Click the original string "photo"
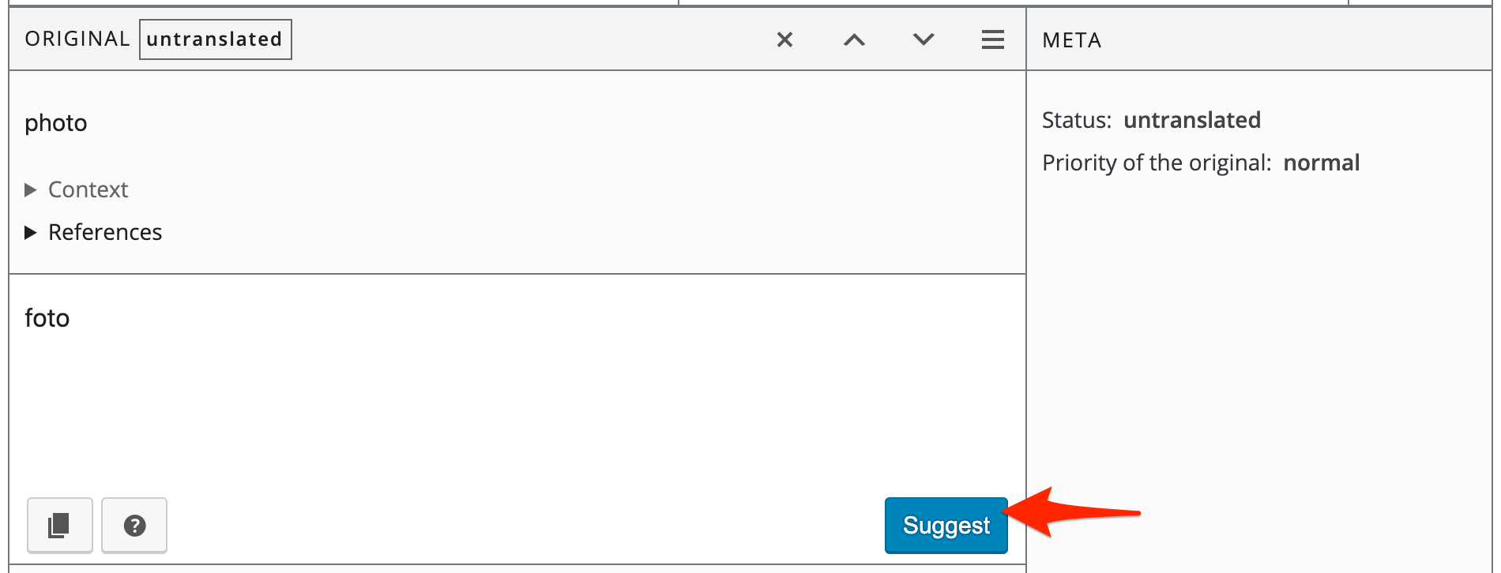 56,123
